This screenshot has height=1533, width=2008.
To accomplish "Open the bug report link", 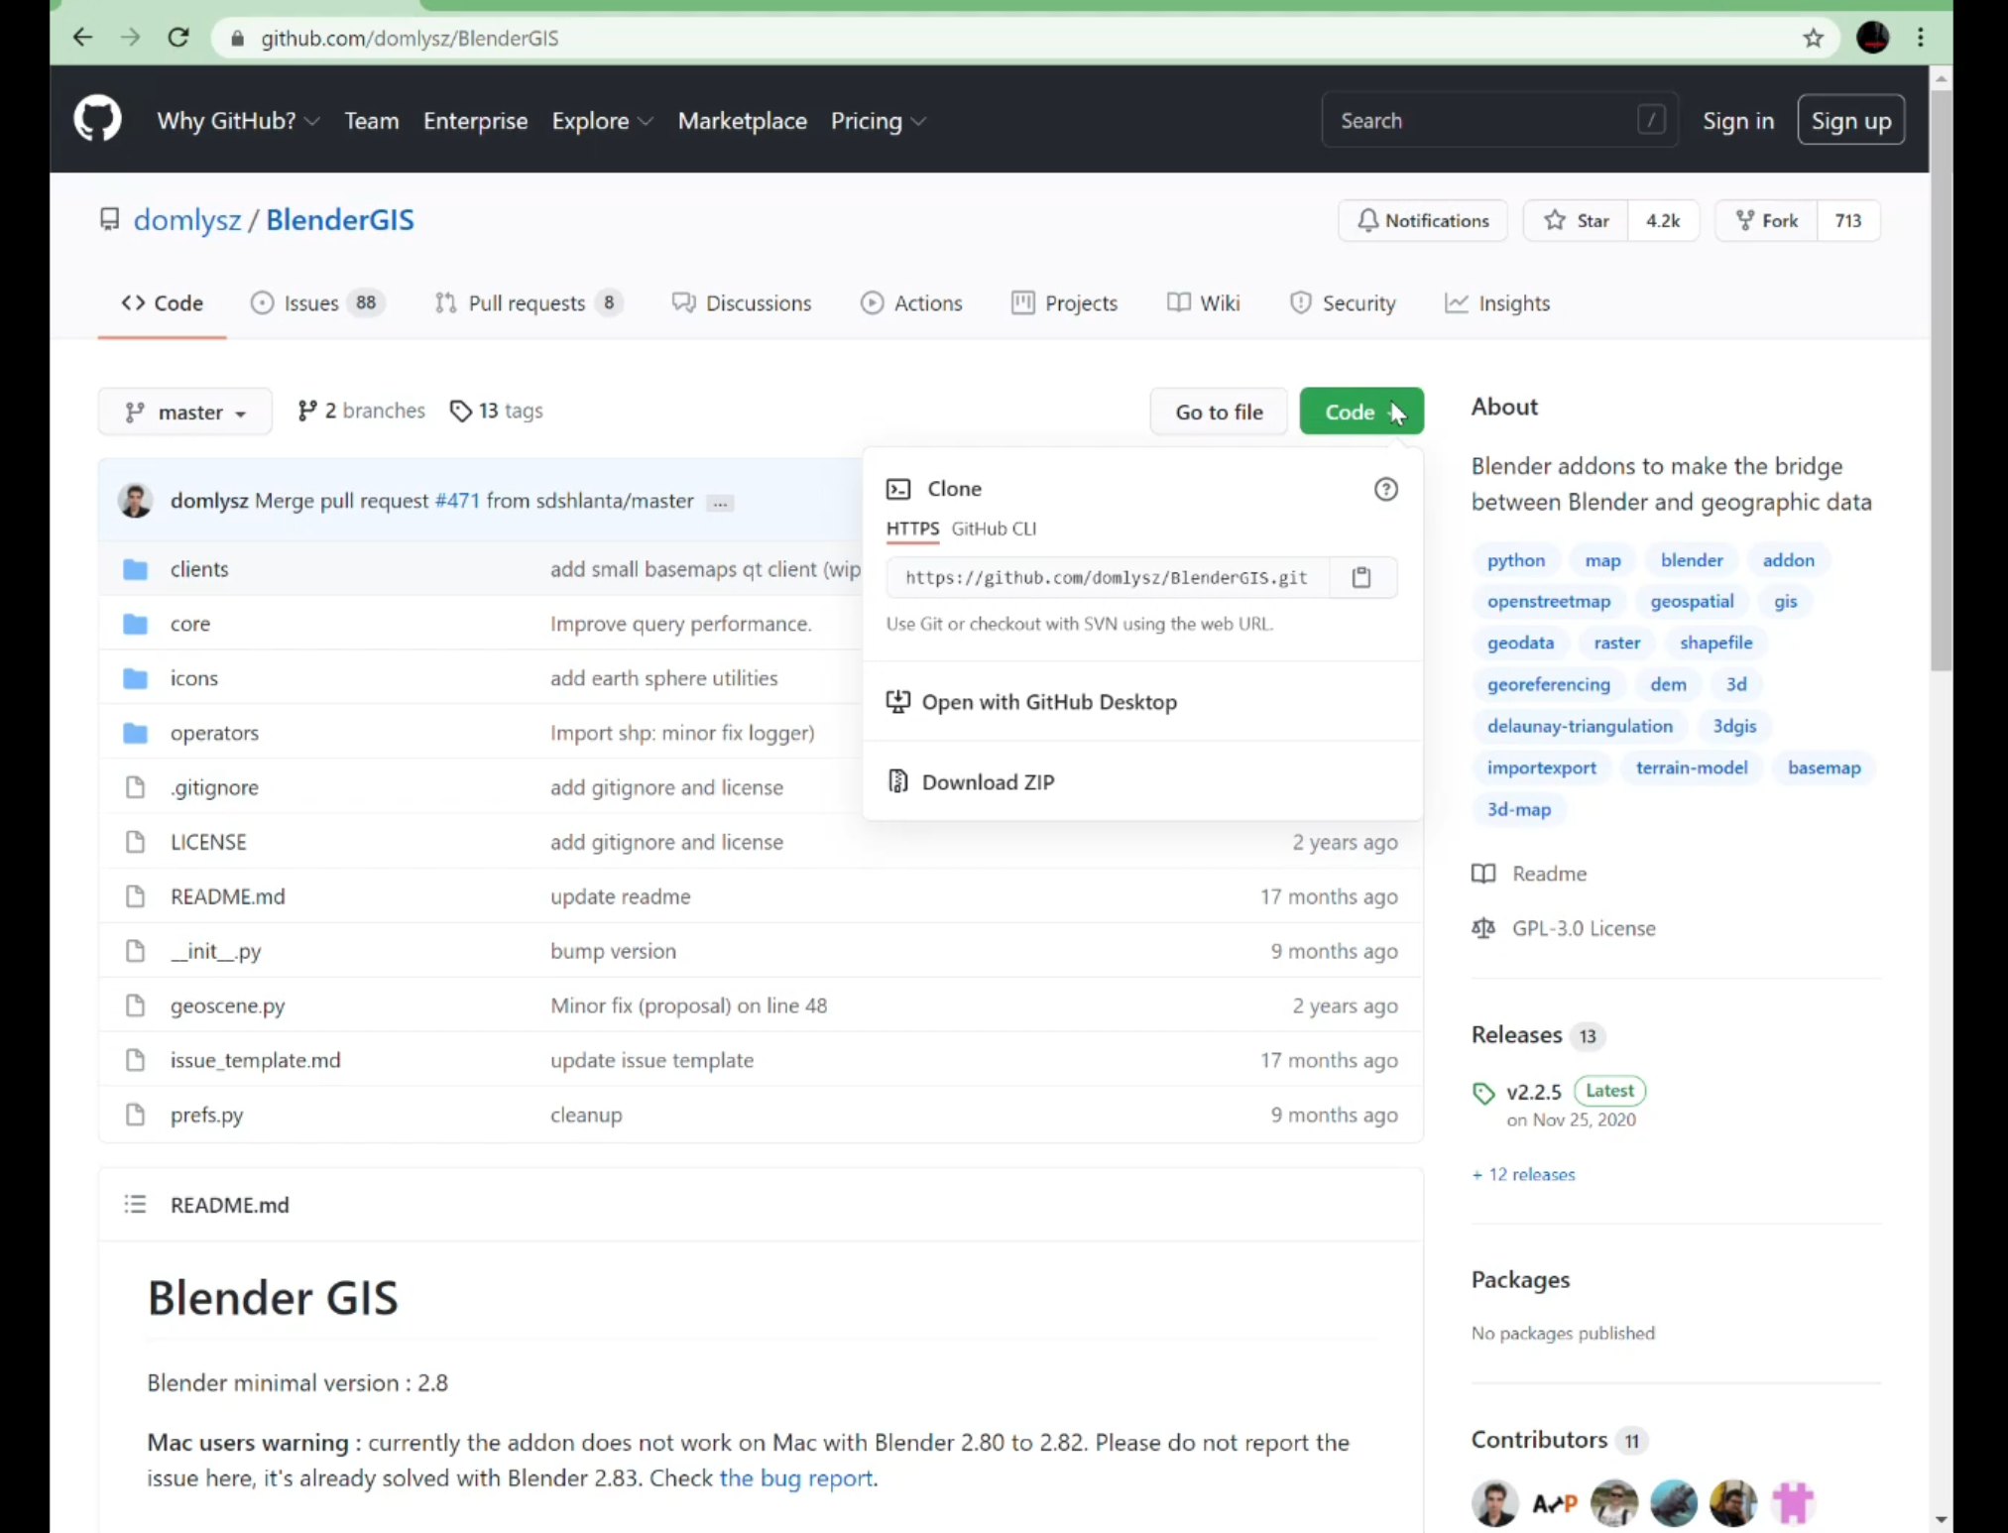I will point(796,1477).
